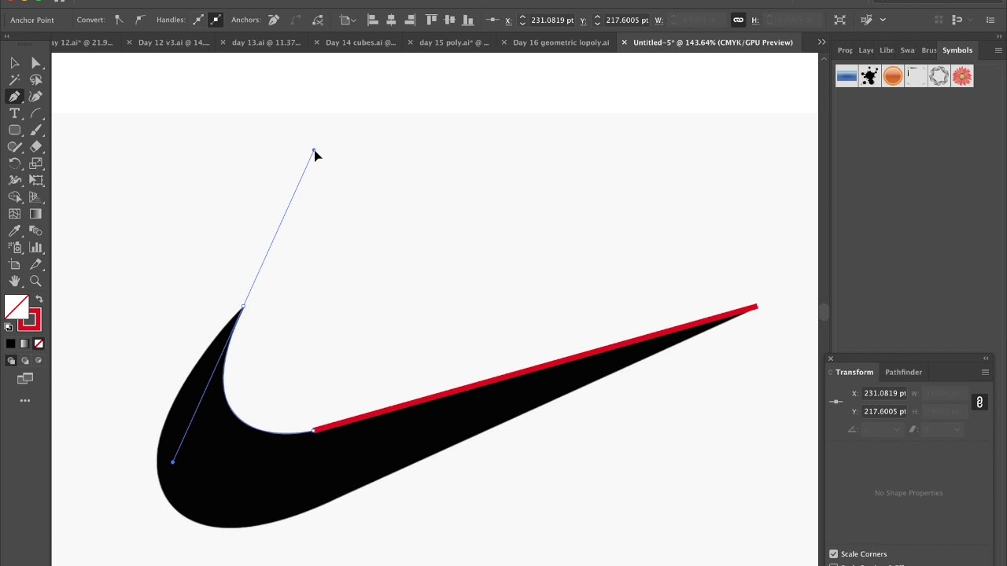The height and width of the screenshot is (566, 1007).
Task: Click Convert anchor to smooth icon
Action: 140,20
